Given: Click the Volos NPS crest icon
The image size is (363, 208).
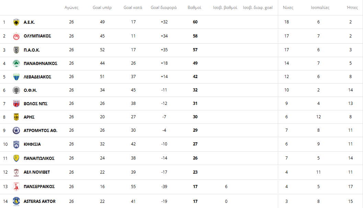Looking at the screenshot, I should click(16, 103).
